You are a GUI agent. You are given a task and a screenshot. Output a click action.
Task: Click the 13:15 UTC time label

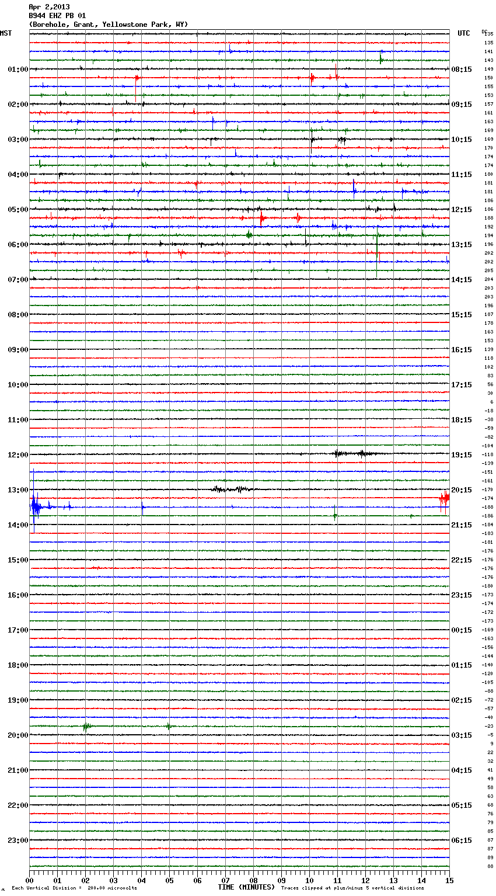[462, 245]
